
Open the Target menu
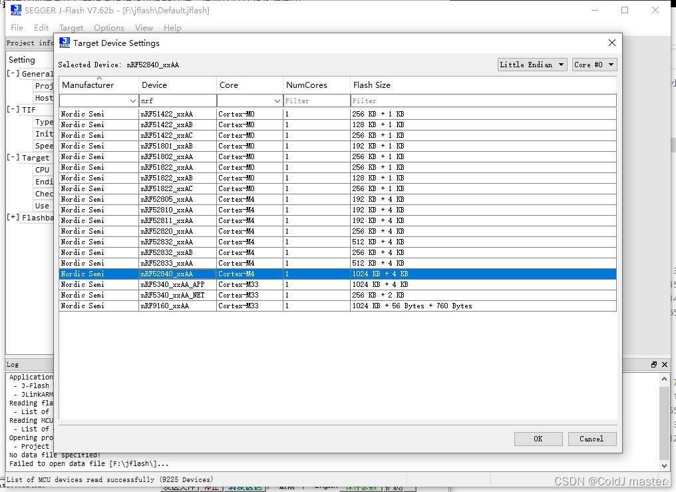(71, 27)
